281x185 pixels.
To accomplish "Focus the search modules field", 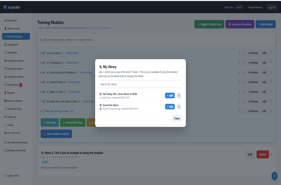I will pos(156,40).
